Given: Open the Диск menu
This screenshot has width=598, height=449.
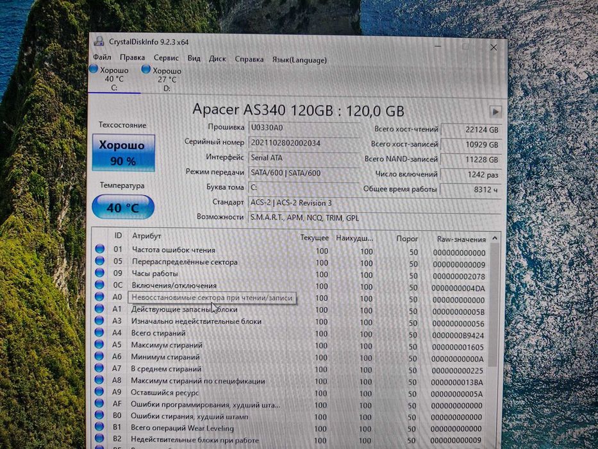Looking at the screenshot, I should (x=217, y=58).
